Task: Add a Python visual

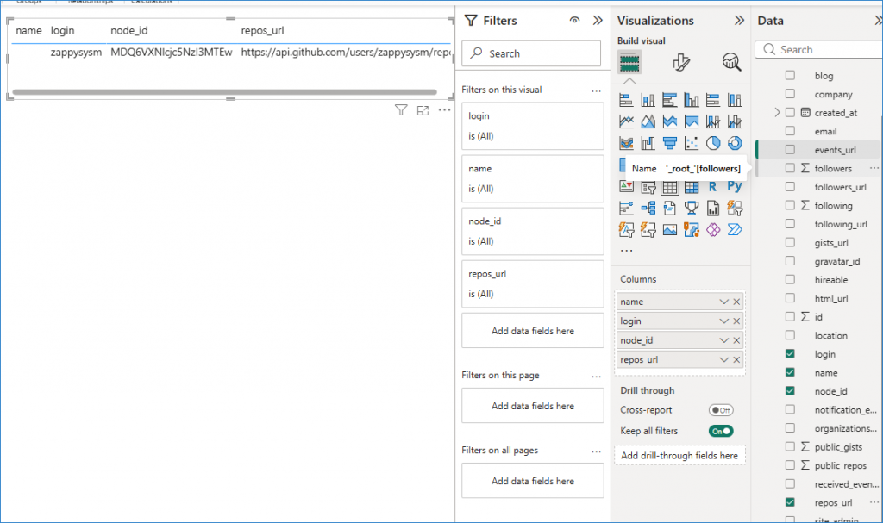Action: point(735,186)
